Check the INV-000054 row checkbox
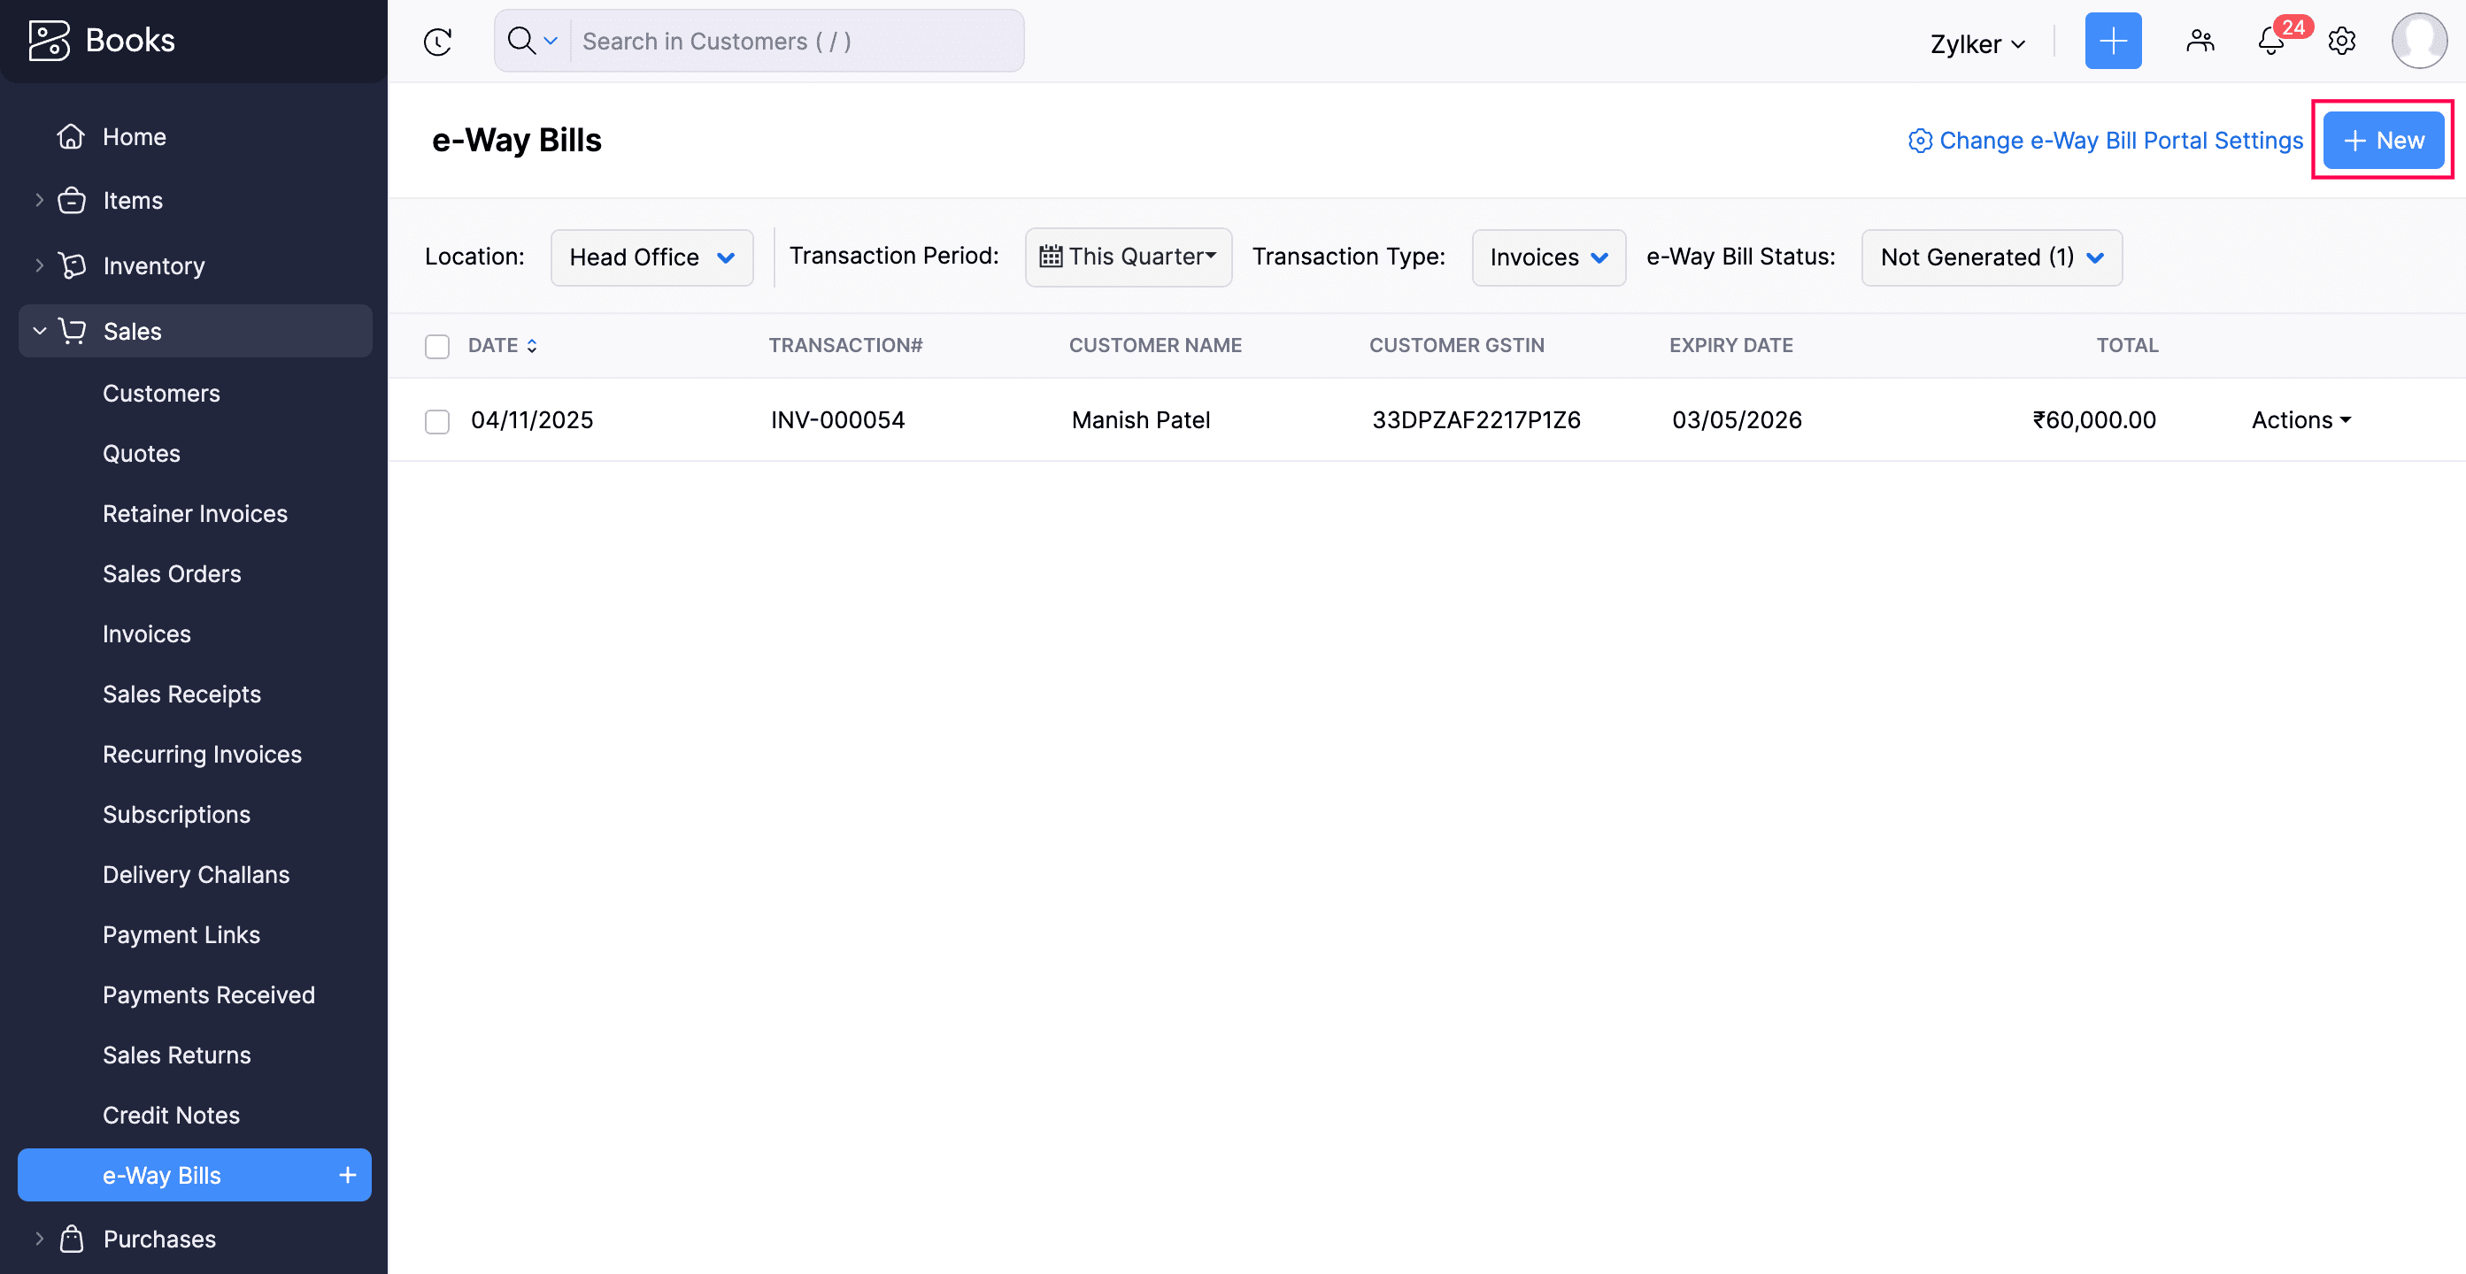 tap(437, 421)
